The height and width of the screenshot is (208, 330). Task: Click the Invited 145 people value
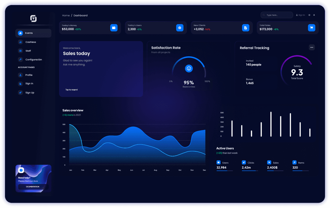tap(254, 65)
